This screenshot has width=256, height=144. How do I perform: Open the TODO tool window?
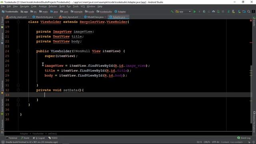(53, 138)
